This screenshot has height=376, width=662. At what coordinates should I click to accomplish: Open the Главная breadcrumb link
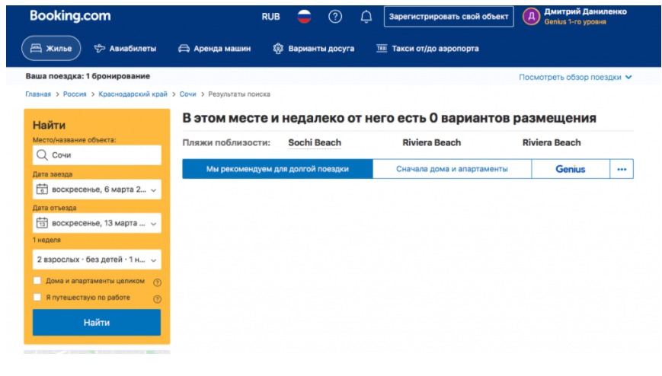click(x=38, y=94)
